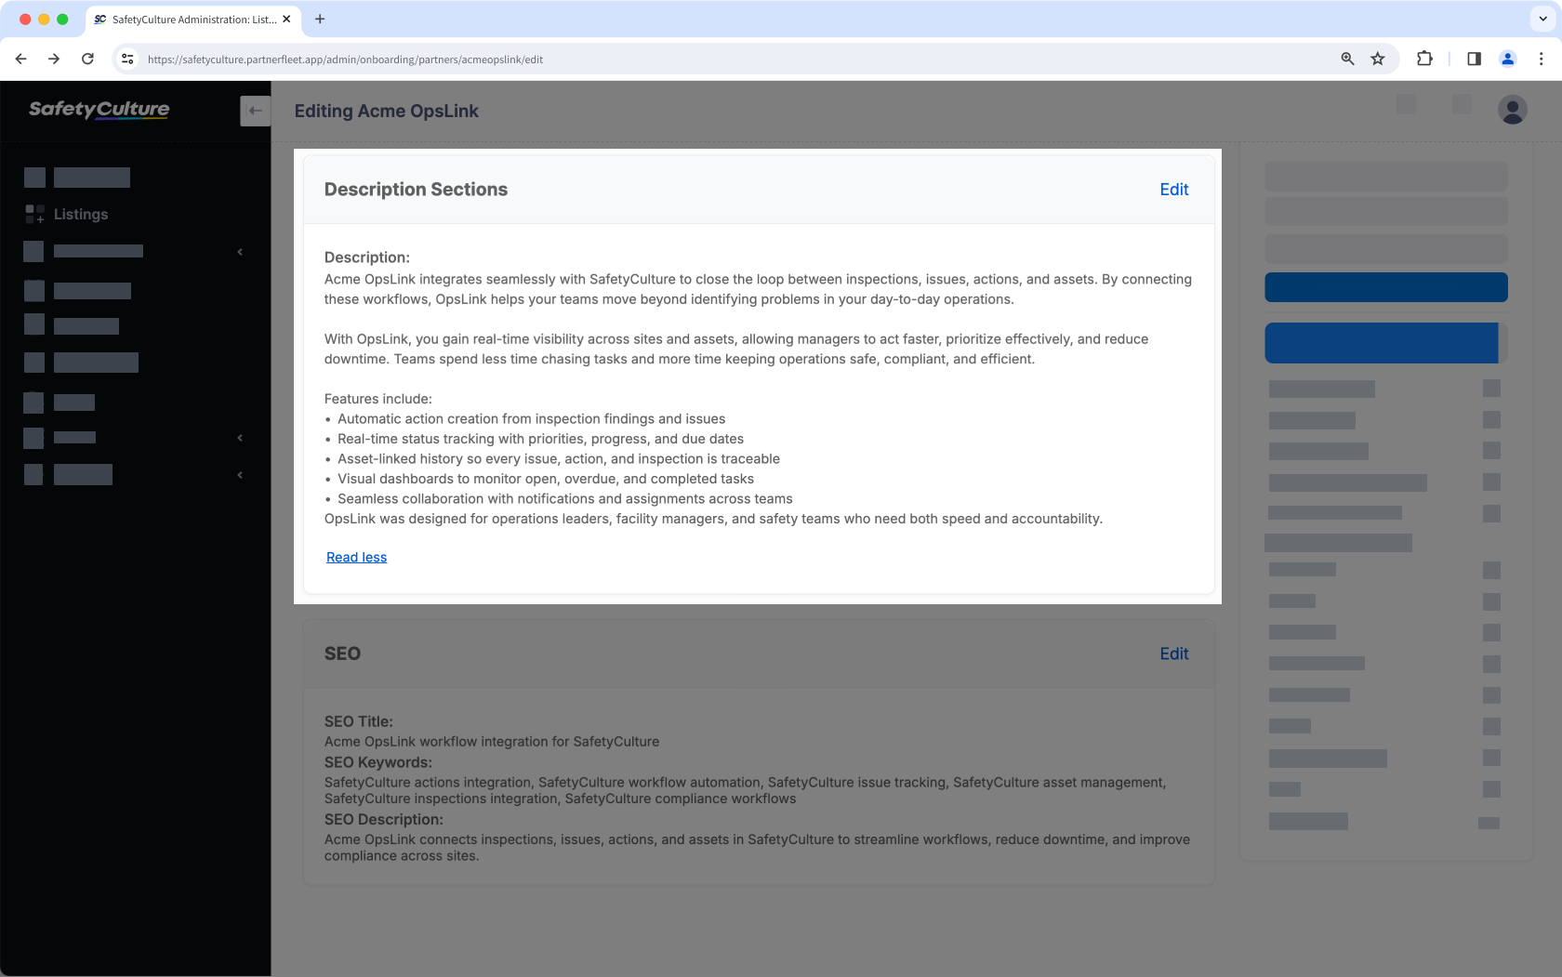Open Listings in the sidebar
The height and width of the screenshot is (977, 1562).
(81, 214)
